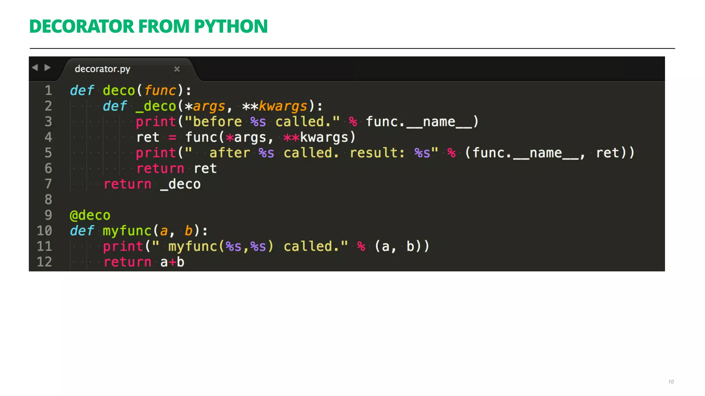Viewport: 705px width, 396px height.
Task: Click 'myfunc' function name on line 10
Action: [127, 231]
